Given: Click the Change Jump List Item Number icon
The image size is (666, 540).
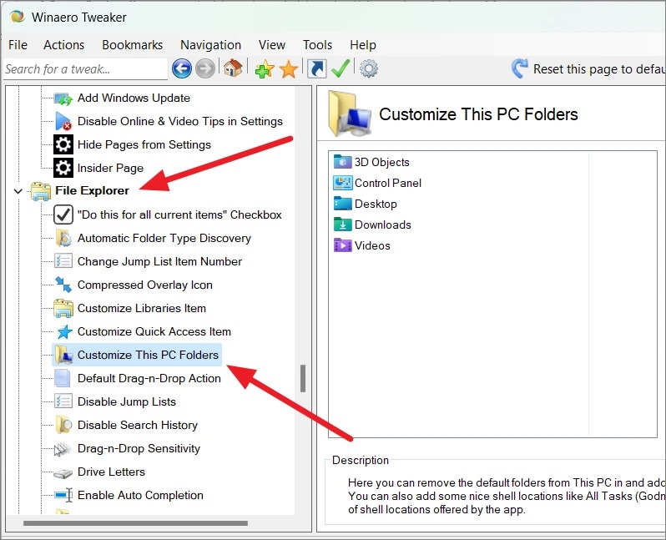Looking at the screenshot, I should tap(63, 261).
